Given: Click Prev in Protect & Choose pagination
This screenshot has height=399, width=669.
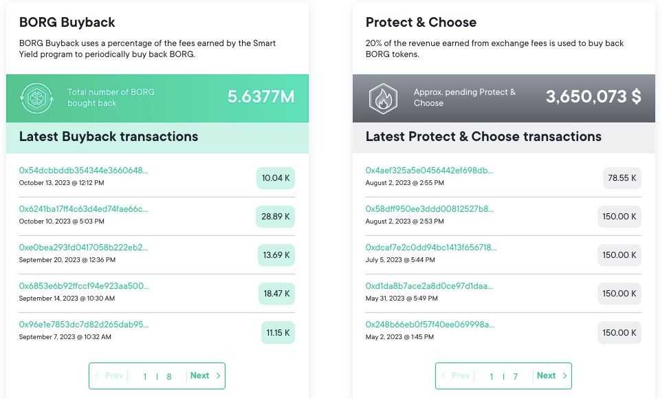Looking at the screenshot, I should [x=459, y=376].
